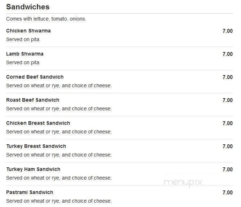
Task: Choose the Corned Beef Sandwich title
Action: point(35,77)
